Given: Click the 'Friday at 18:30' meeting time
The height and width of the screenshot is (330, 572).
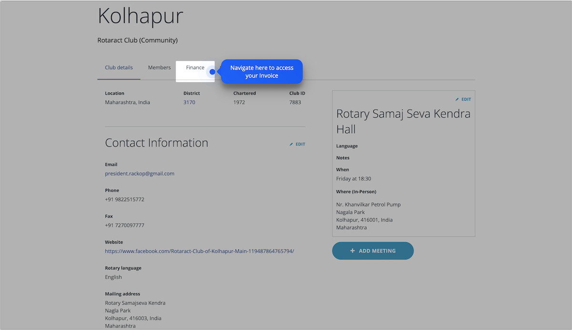Looking at the screenshot, I should click(x=353, y=179).
